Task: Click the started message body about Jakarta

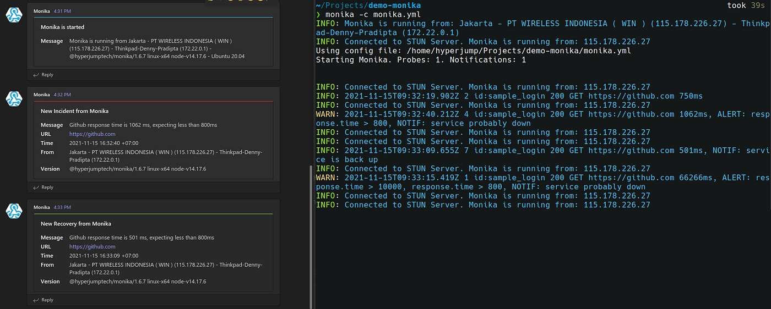Action: (x=157, y=48)
